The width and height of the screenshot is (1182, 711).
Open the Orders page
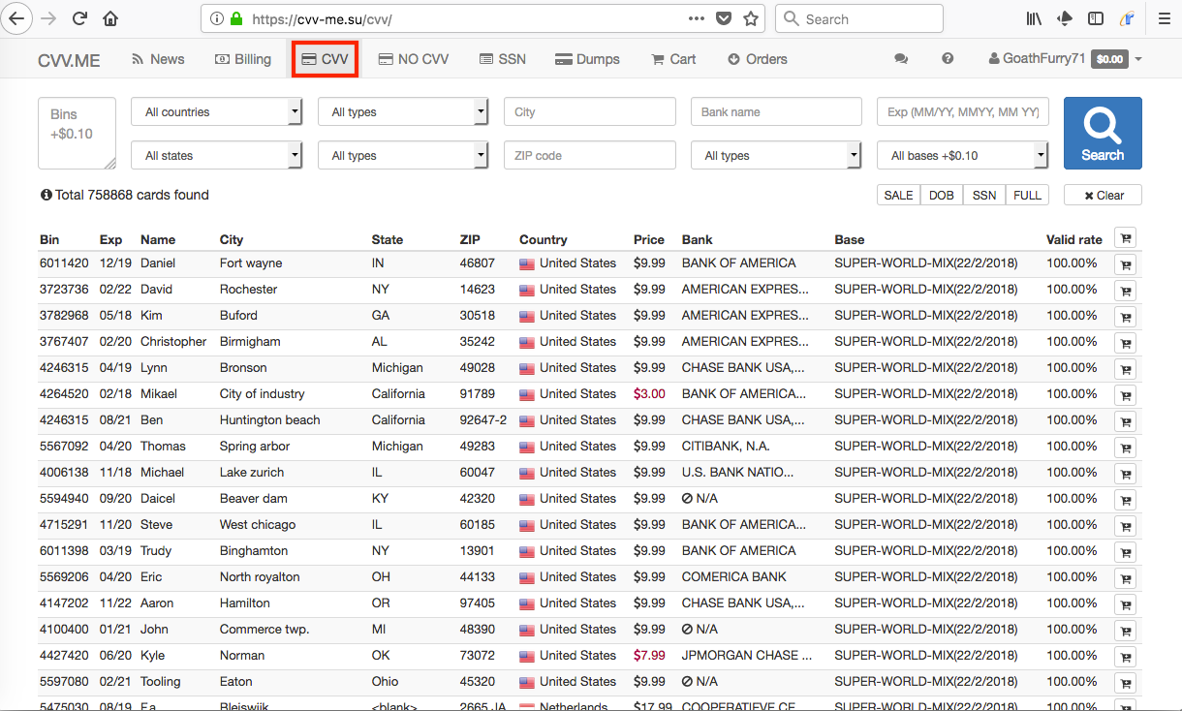[x=758, y=59]
